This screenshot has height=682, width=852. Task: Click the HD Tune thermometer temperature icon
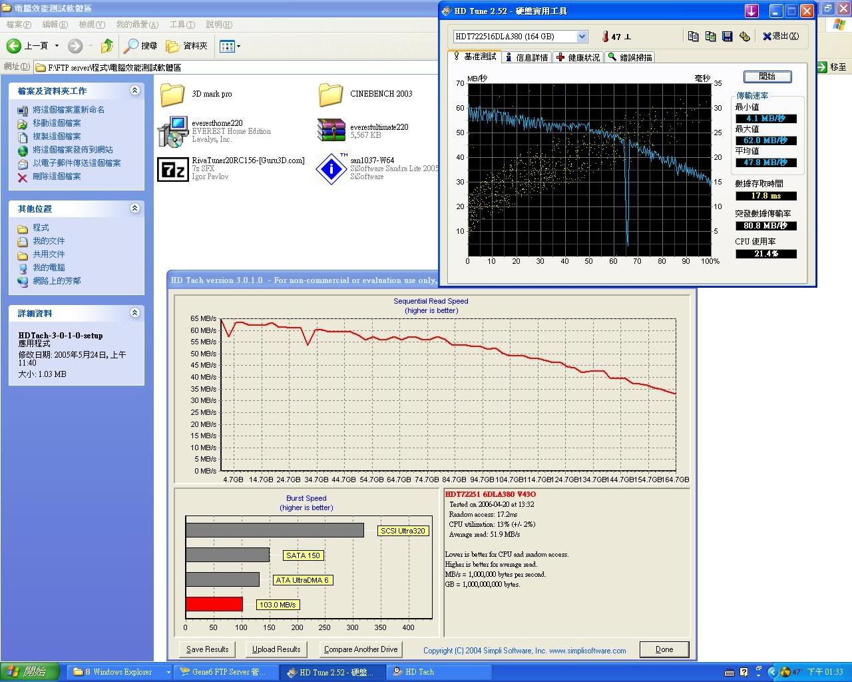coord(606,37)
